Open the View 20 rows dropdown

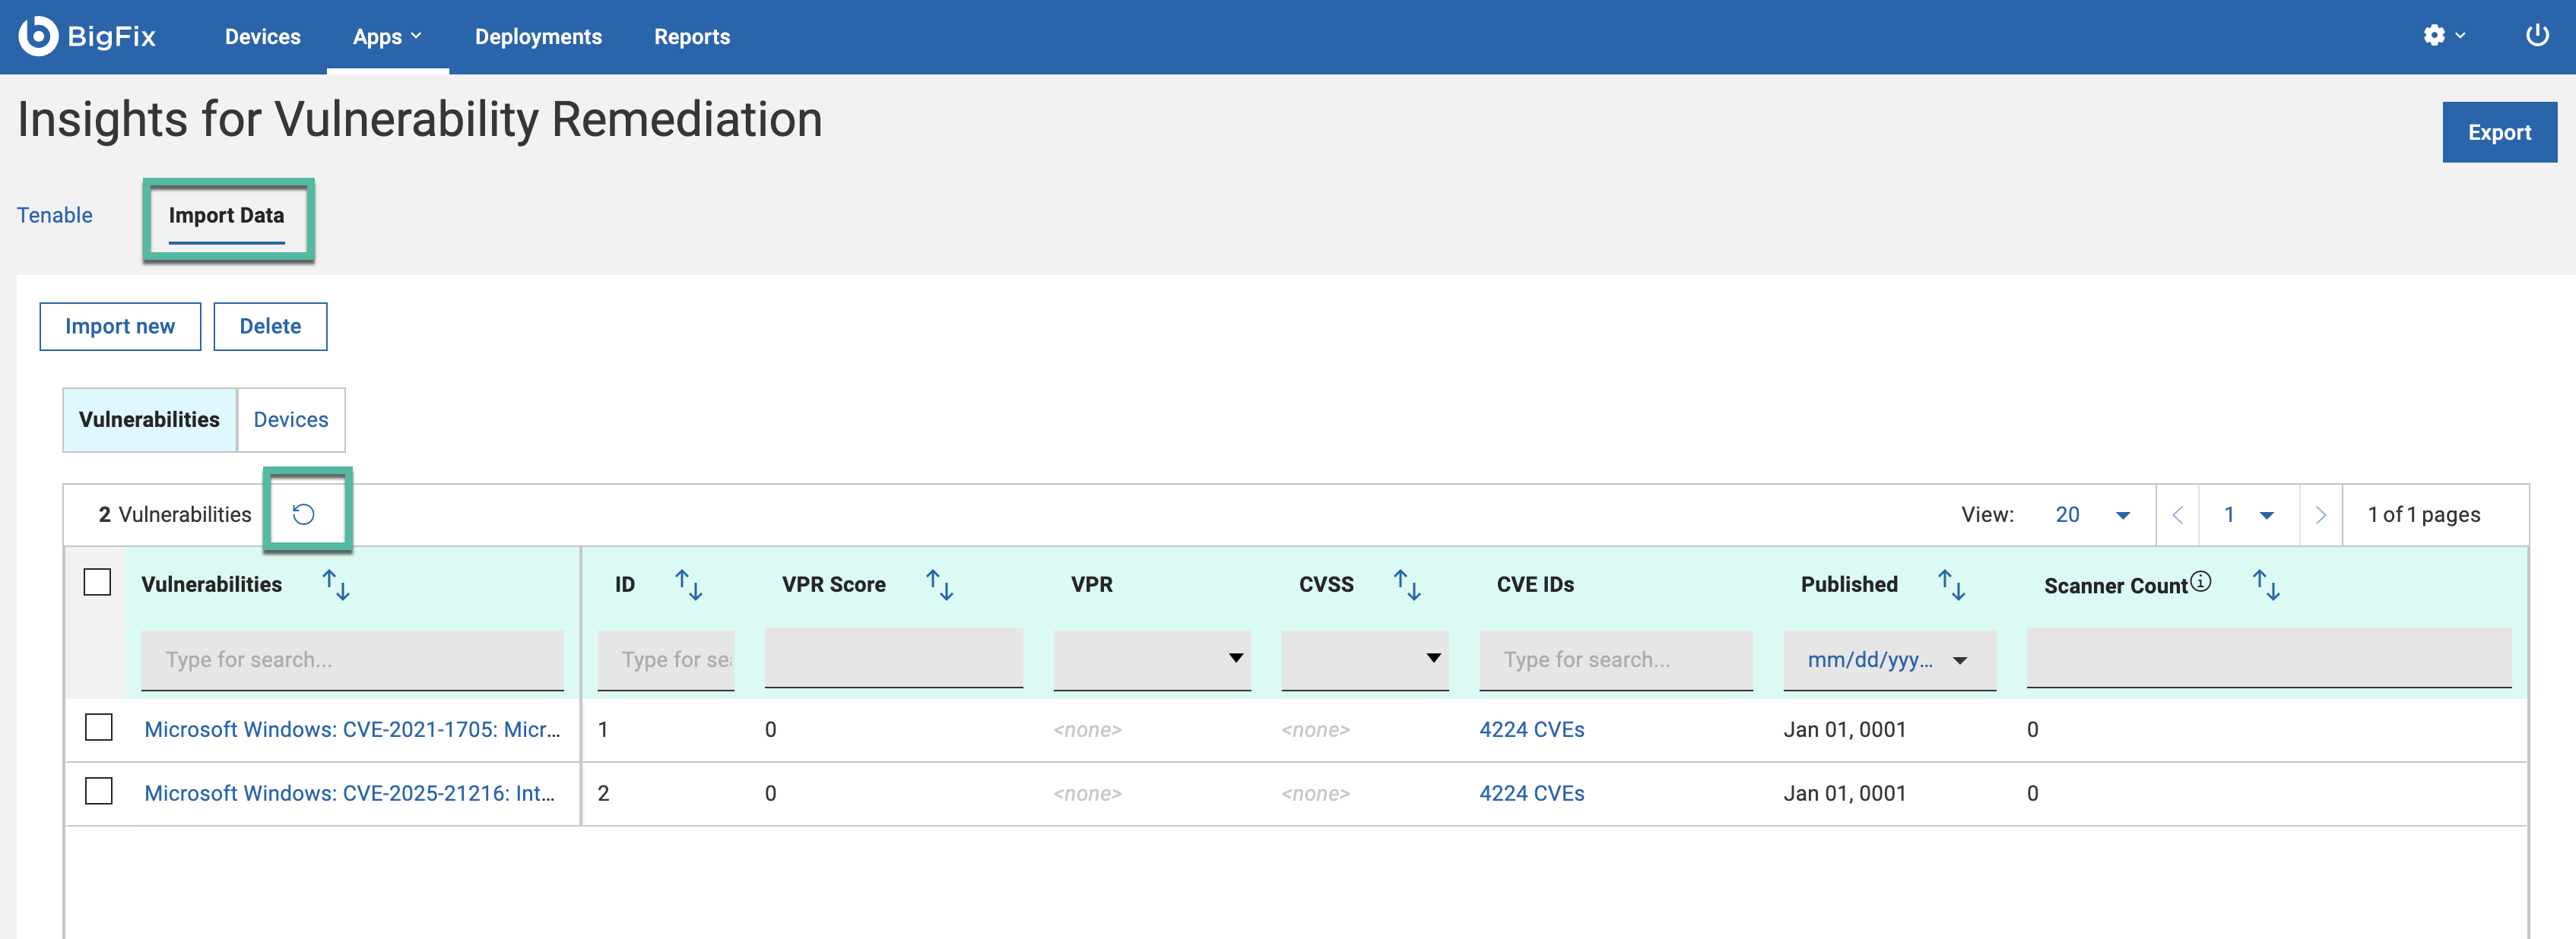click(x=2092, y=514)
